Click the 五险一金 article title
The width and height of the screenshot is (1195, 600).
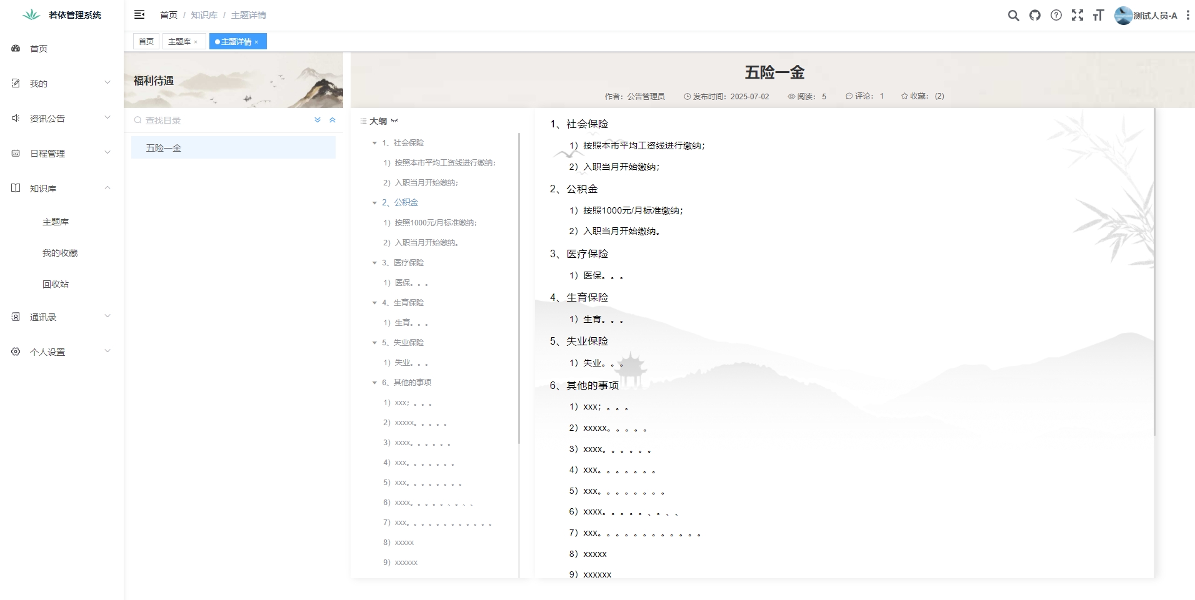click(774, 72)
